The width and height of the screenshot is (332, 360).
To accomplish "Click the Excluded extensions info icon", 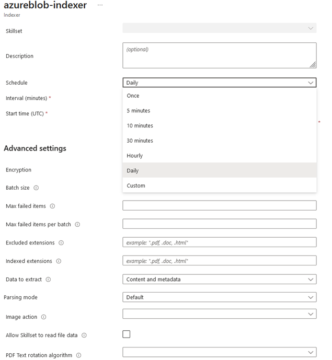I will coord(61,242).
